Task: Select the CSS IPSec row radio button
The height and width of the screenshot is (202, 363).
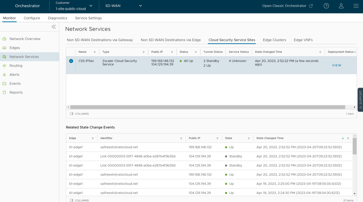Action: coord(71,61)
